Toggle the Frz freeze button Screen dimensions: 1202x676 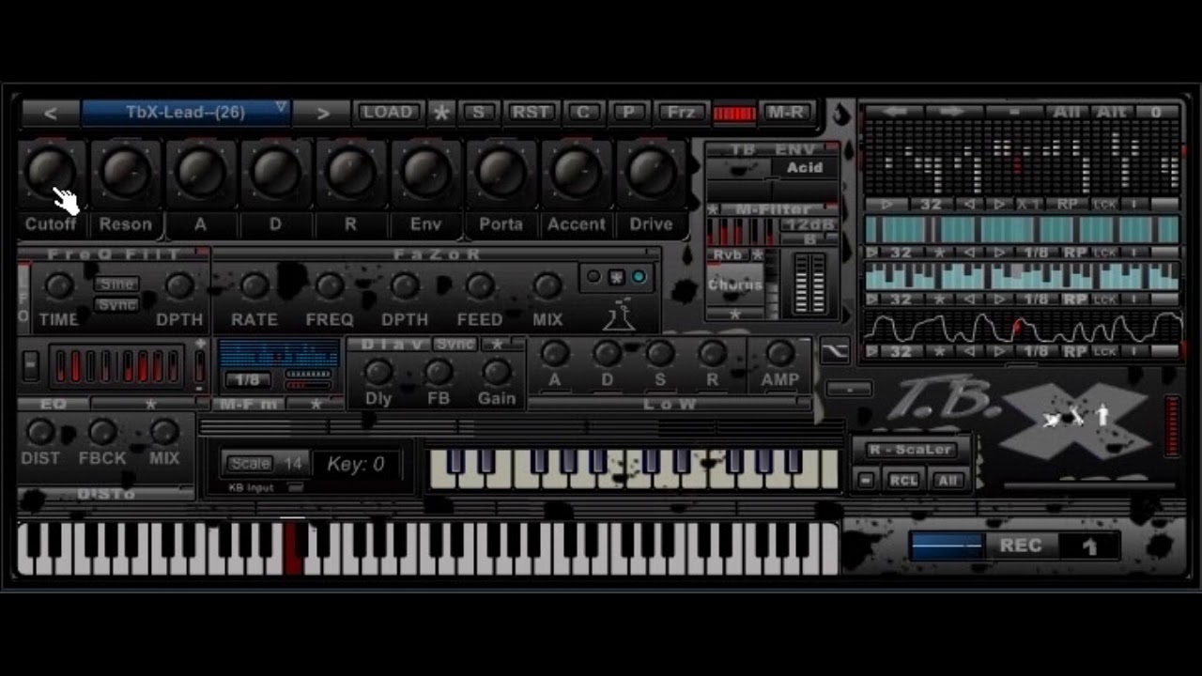[x=681, y=112]
